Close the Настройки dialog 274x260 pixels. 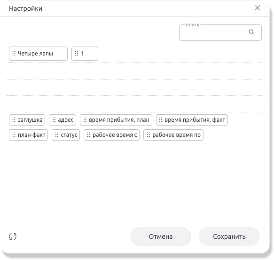(x=257, y=8)
